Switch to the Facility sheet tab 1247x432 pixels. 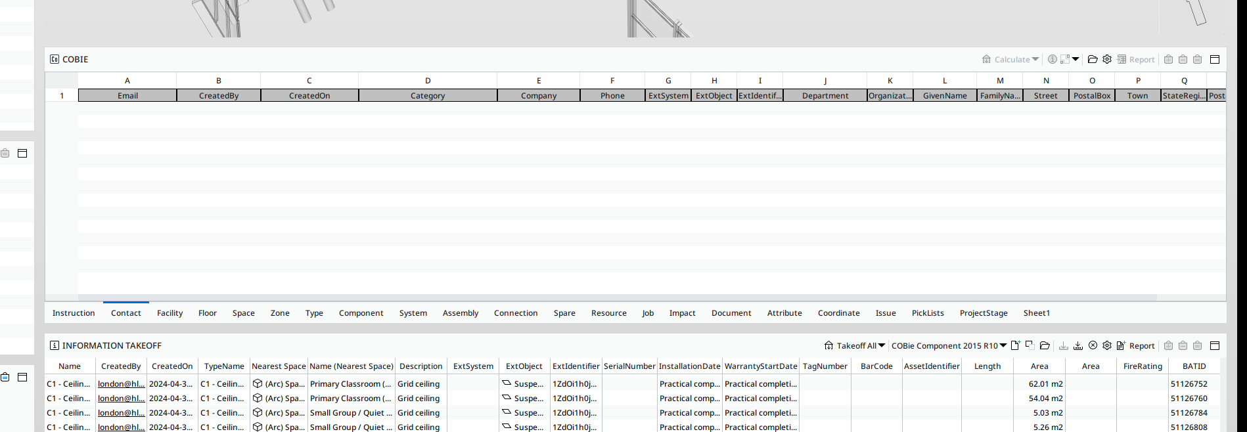[170, 313]
